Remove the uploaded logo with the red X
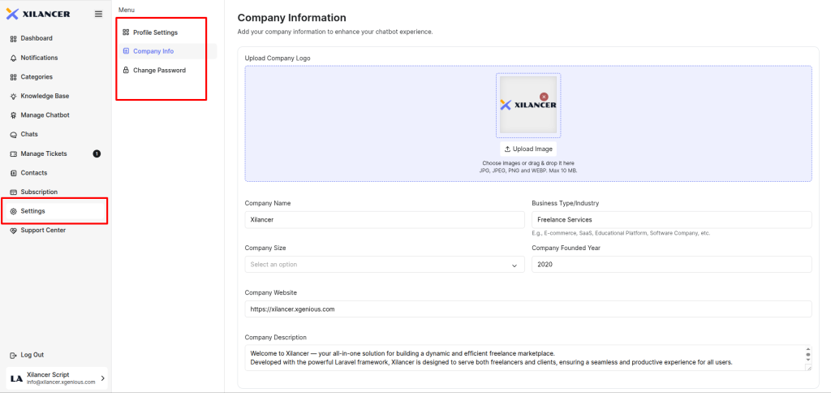This screenshot has width=831, height=393. [x=544, y=97]
